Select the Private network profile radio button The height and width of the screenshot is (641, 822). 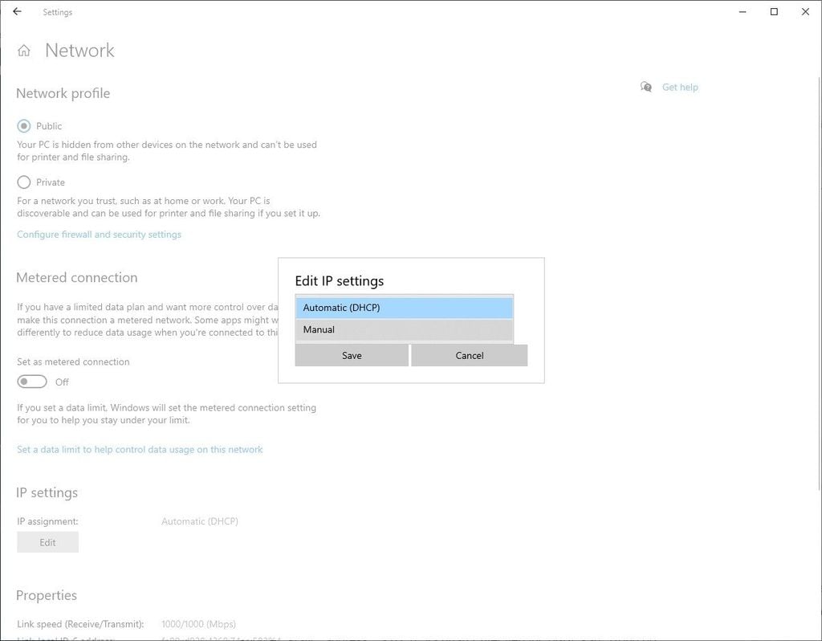[x=23, y=182]
